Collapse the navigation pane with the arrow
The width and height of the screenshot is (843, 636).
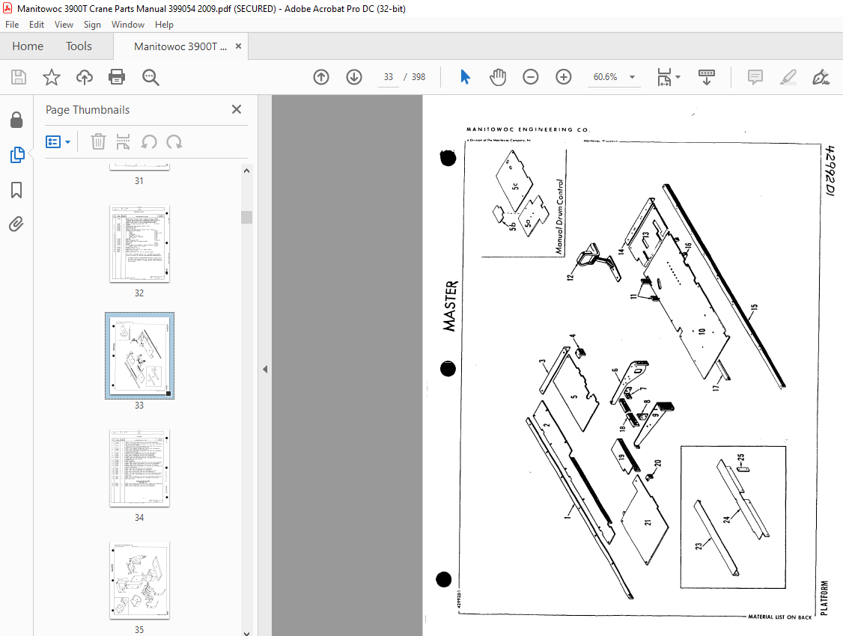click(x=265, y=369)
